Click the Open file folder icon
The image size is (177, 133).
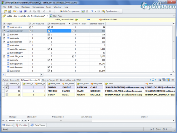click(x=15, y=11)
